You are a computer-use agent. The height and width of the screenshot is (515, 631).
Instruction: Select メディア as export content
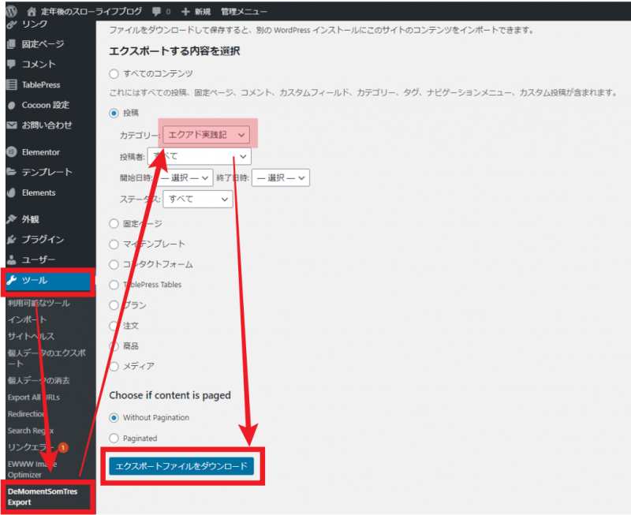click(115, 367)
